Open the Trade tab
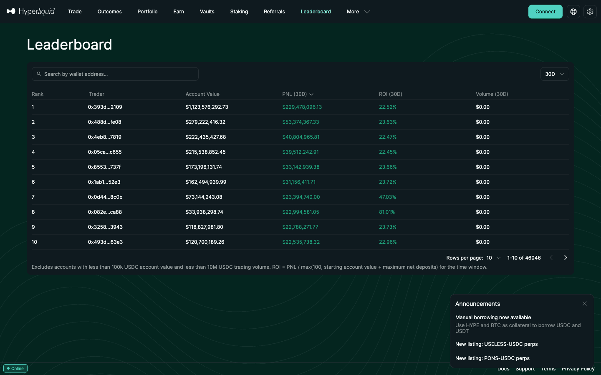The width and height of the screenshot is (601, 375). (x=75, y=12)
